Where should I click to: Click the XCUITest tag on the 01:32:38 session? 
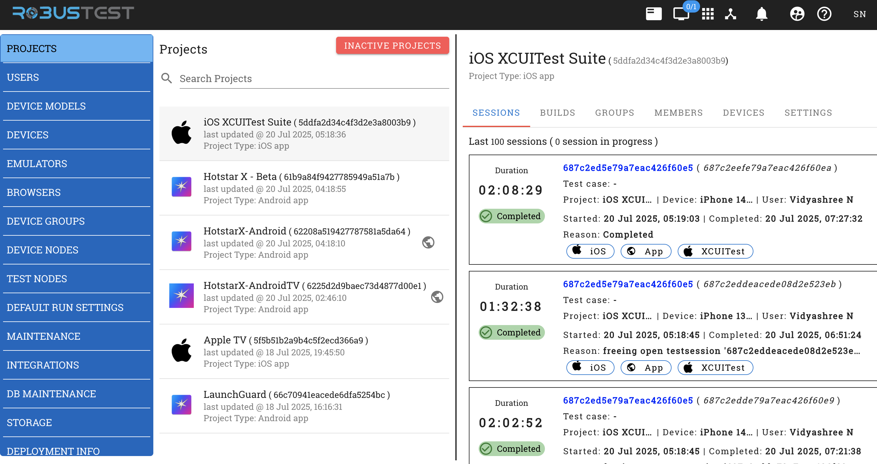[x=715, y=368]
